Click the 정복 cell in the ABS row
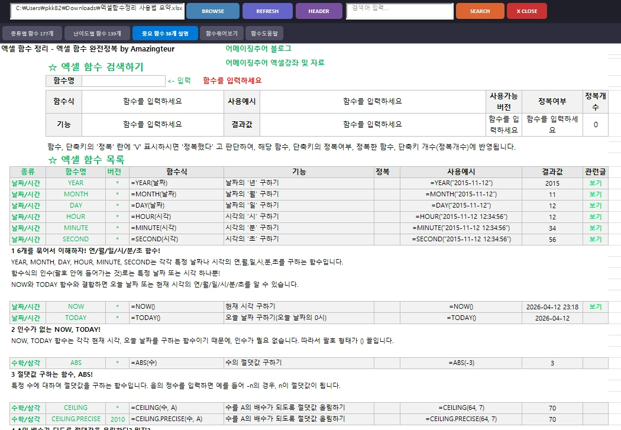Screen dimensions: 621x430 (387, 363)
